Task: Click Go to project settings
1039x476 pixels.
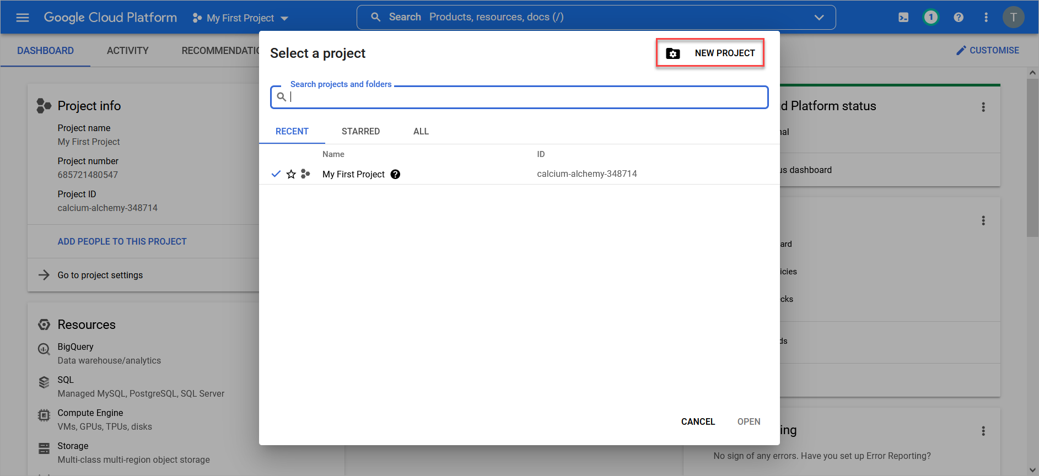Action: click(x=100, y=275)
